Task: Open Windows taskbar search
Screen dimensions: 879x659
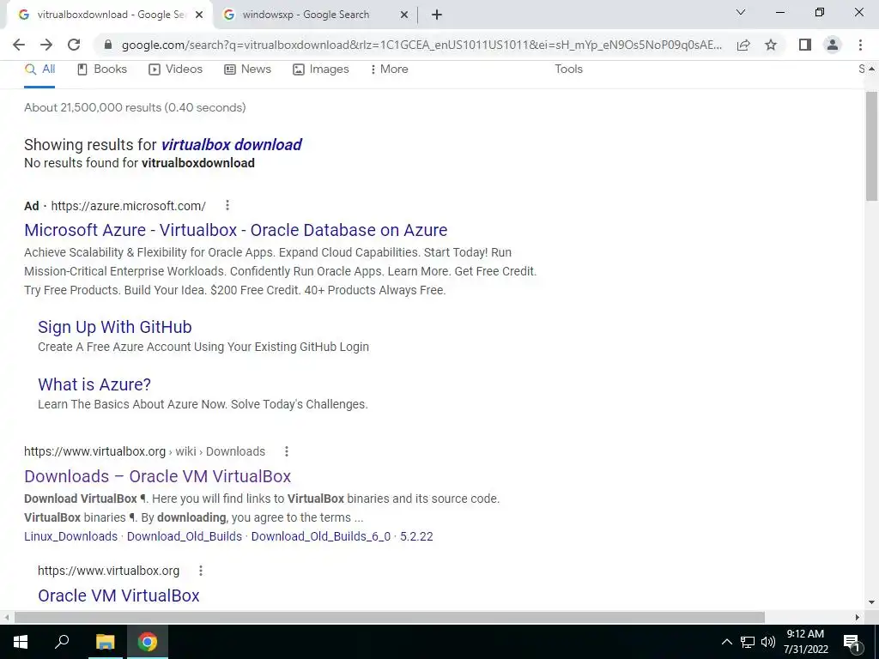Action: coord(62,642)
